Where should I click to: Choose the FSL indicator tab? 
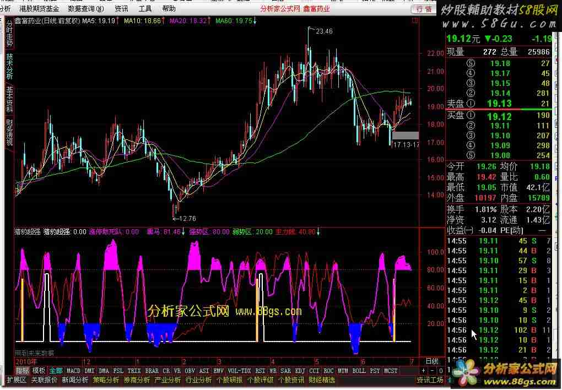[118, 371]
